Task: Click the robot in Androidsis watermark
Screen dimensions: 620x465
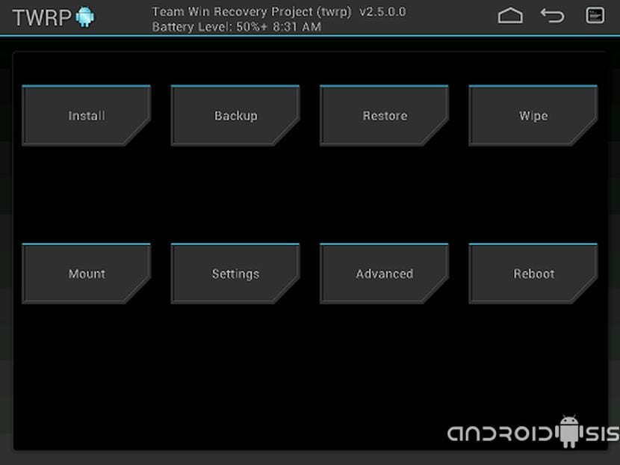Action: point(570,431)
